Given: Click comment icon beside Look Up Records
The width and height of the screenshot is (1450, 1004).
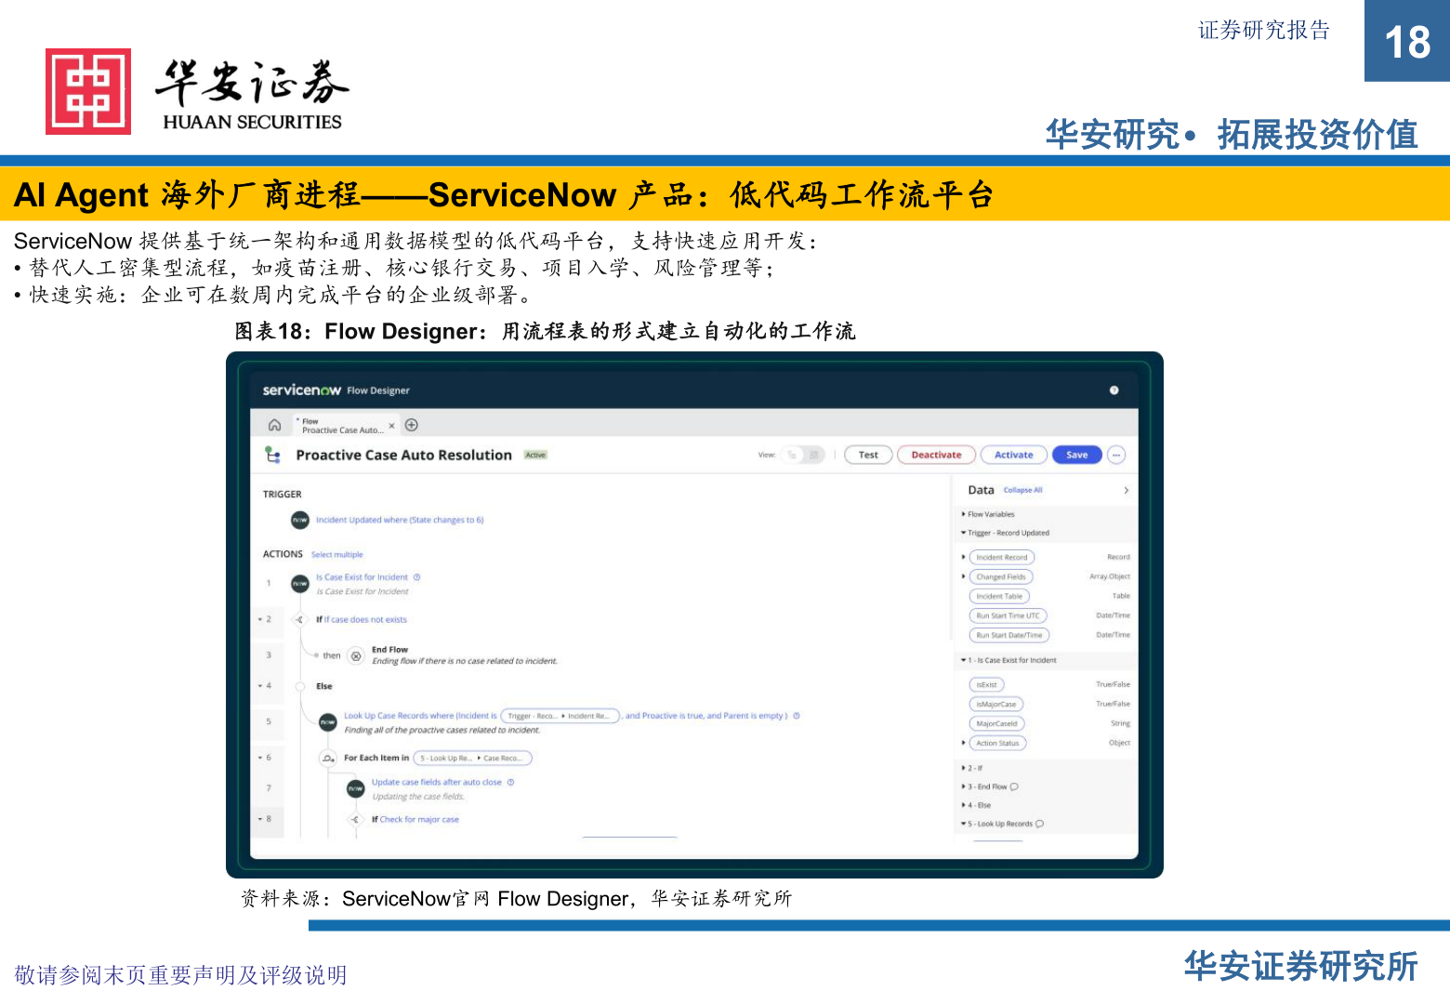Looking at the screenshot, I should coord(1040,824).
